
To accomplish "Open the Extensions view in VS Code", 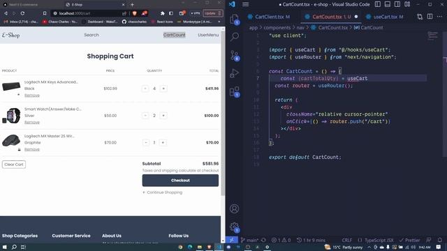I will click(x=235, y=92).
